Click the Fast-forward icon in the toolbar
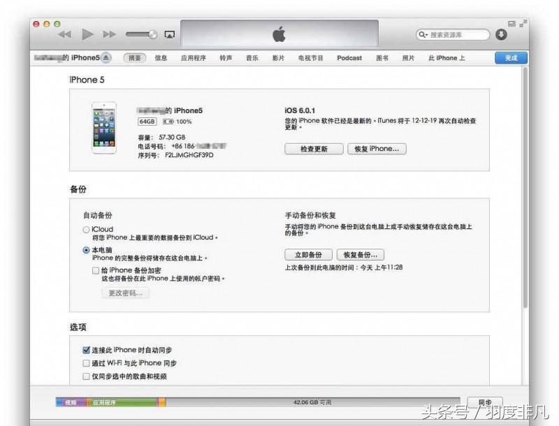This screenshot has height=426, width=559. tap(107, 34)
